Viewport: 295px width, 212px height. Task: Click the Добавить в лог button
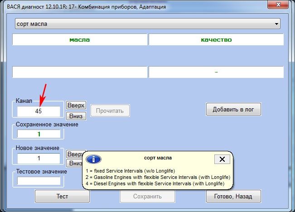point(233,110)
